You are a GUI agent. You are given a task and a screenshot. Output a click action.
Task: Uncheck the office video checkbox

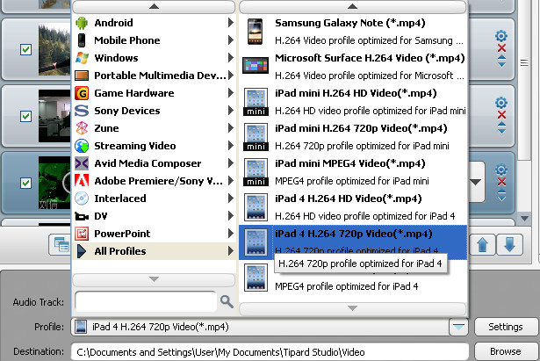(x=25, y=116)
